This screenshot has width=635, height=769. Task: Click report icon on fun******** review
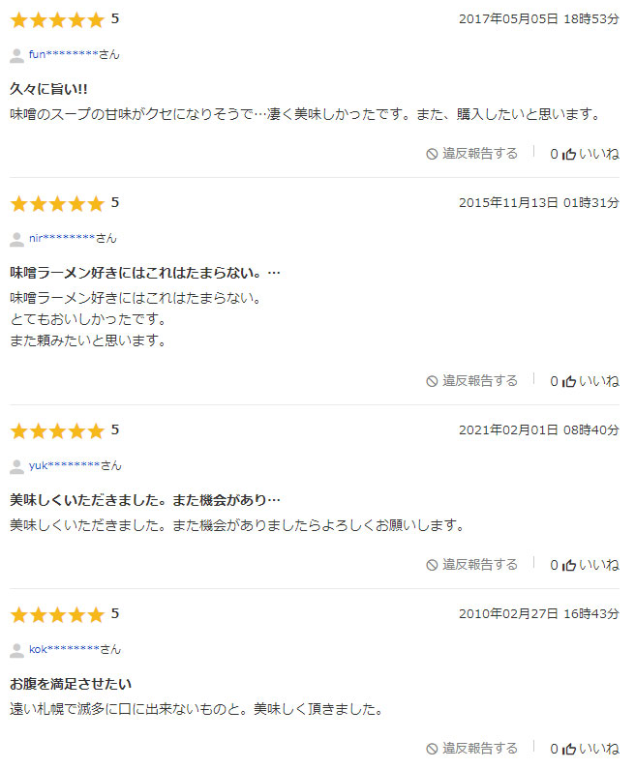click(433, 154)
